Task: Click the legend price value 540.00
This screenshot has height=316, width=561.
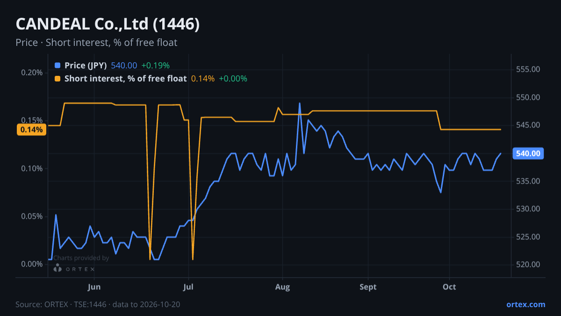Action: click(124, 66)
